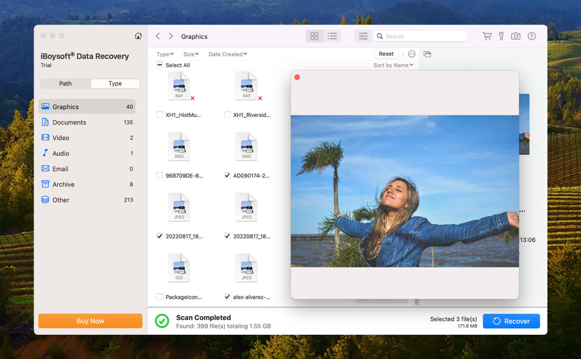Deselect the Select All checkbox
The image size is (581, 359).
click(160, 65)
